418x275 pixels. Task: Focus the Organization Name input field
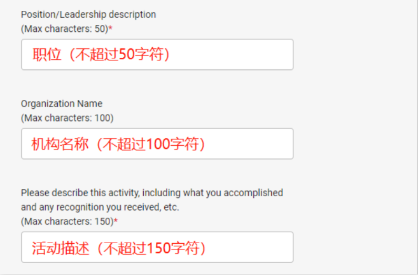click(157, 143)
